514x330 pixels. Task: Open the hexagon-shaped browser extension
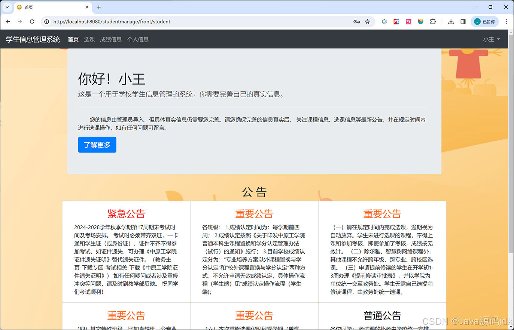(x=384, y=22)
